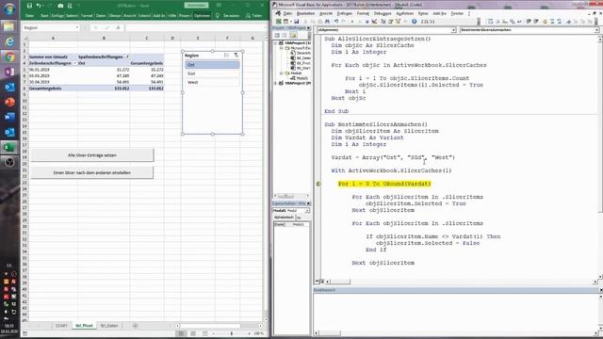Collapse the Module folder in Project Explorer

point(281,73)
